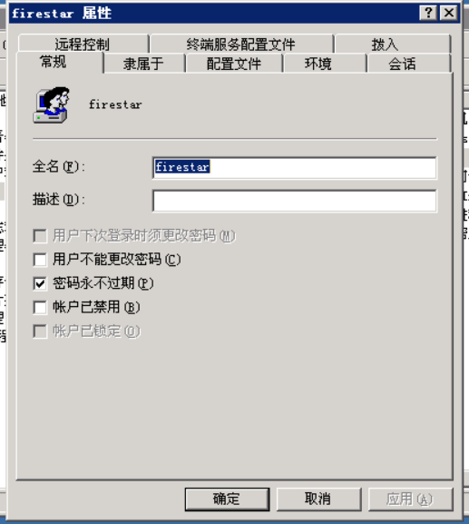Open the 终端服务配置文件 tab
Image resolution: width=469 pixels, height=524 pixels.
241,44
